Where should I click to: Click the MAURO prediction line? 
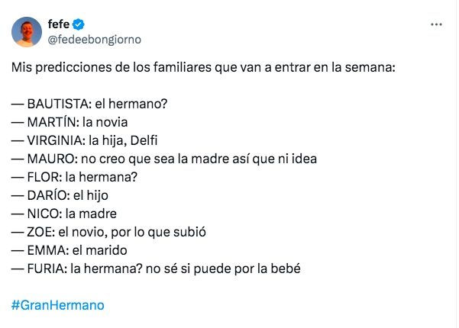163,159
